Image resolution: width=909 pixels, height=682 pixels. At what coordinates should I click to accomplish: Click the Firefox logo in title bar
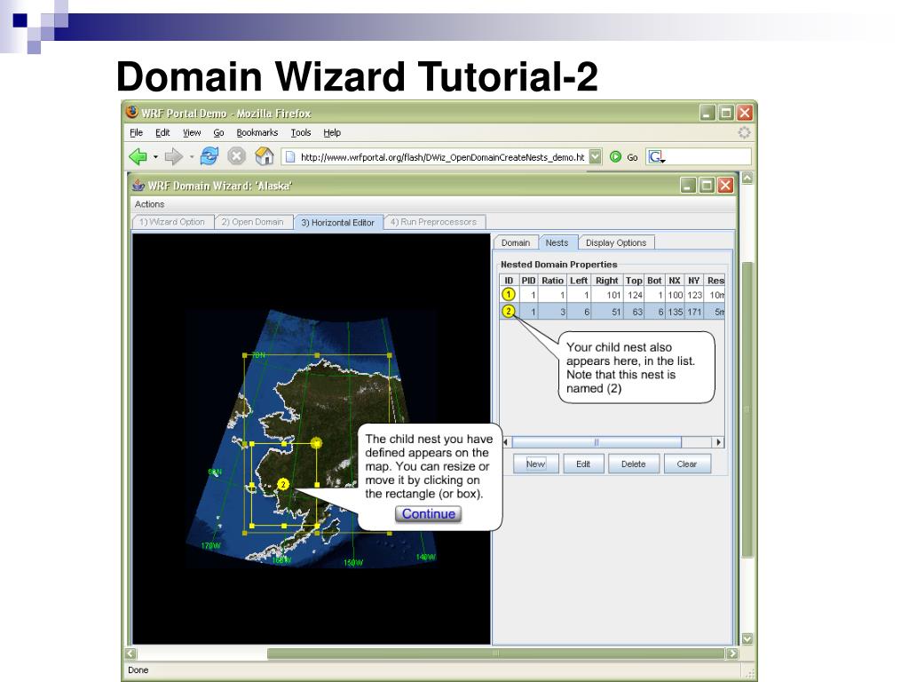click(132, 112)
